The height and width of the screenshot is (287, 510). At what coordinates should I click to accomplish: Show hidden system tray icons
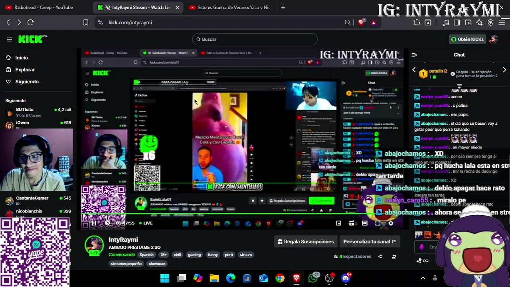pos(423,278)
